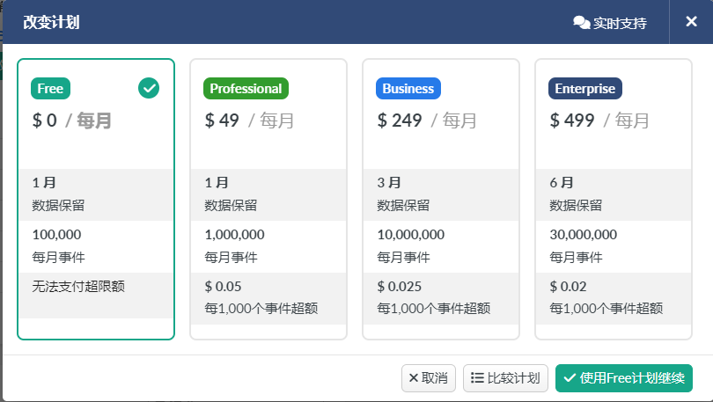Click the green checkmark on Free plan

point(149,88)
